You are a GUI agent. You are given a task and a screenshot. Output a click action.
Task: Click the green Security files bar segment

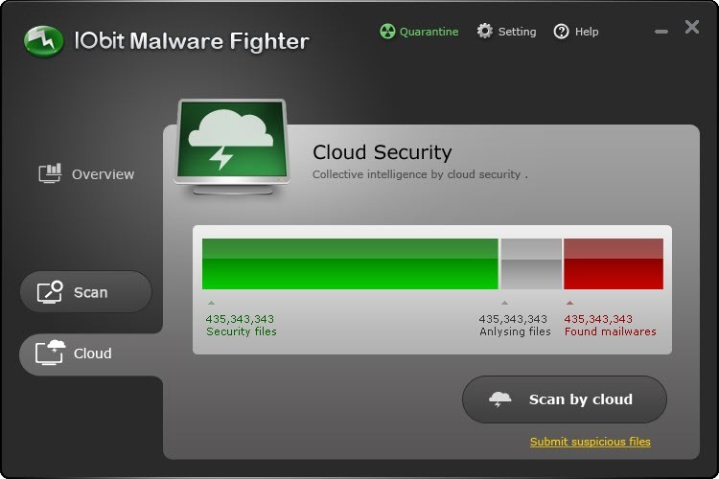pos(350,263)
